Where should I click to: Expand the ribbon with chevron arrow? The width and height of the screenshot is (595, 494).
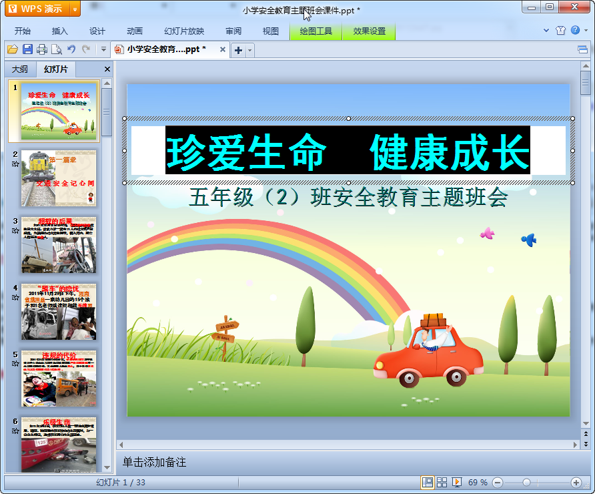pyautogui.click(x=546, y=31)
